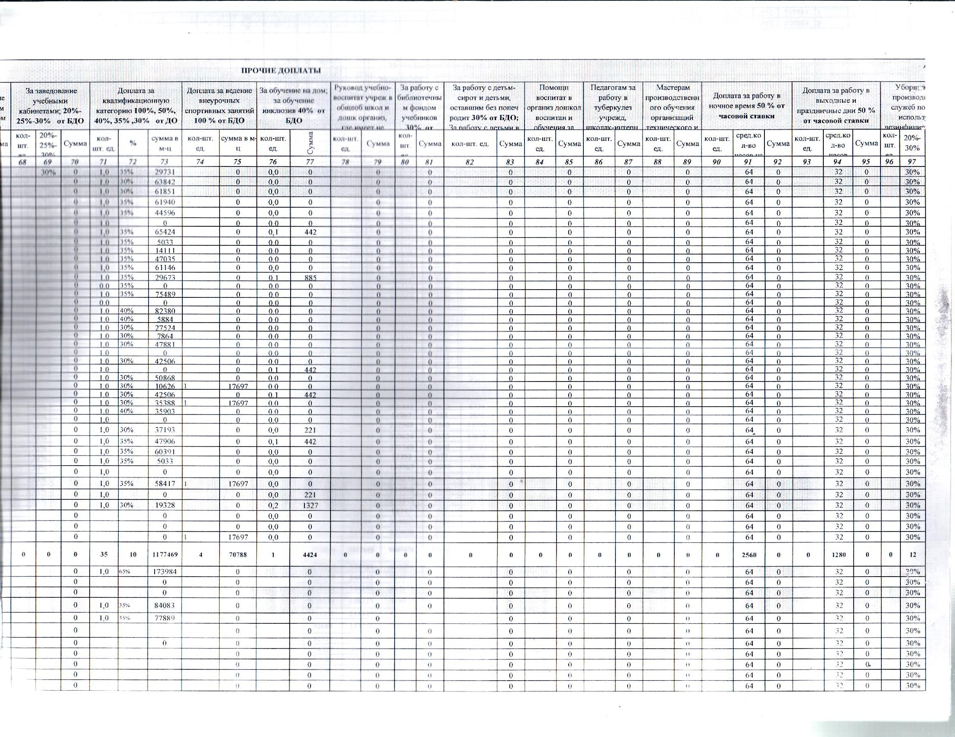Click the Сумма value 885
Viewport: 955px width, 737px height.
(x=310, y=278)
